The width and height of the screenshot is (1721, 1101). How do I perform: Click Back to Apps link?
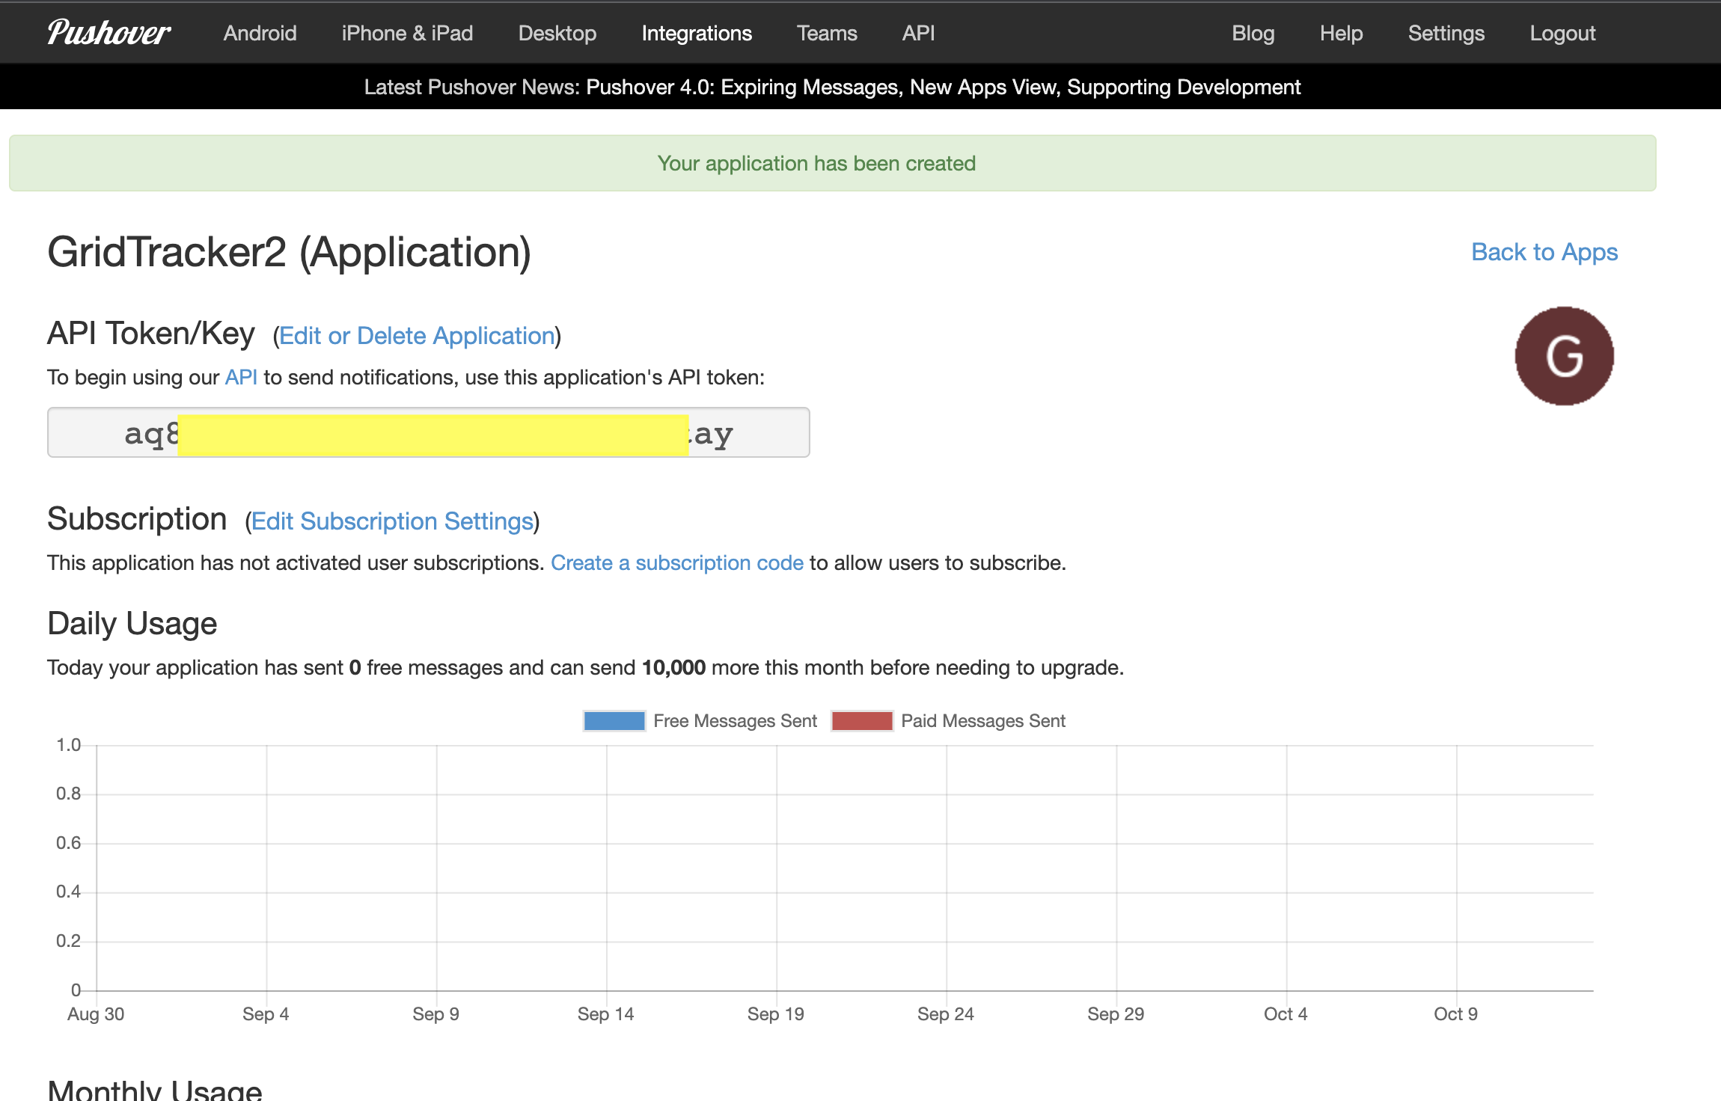pyautogui.click(x=1544, y=252)
